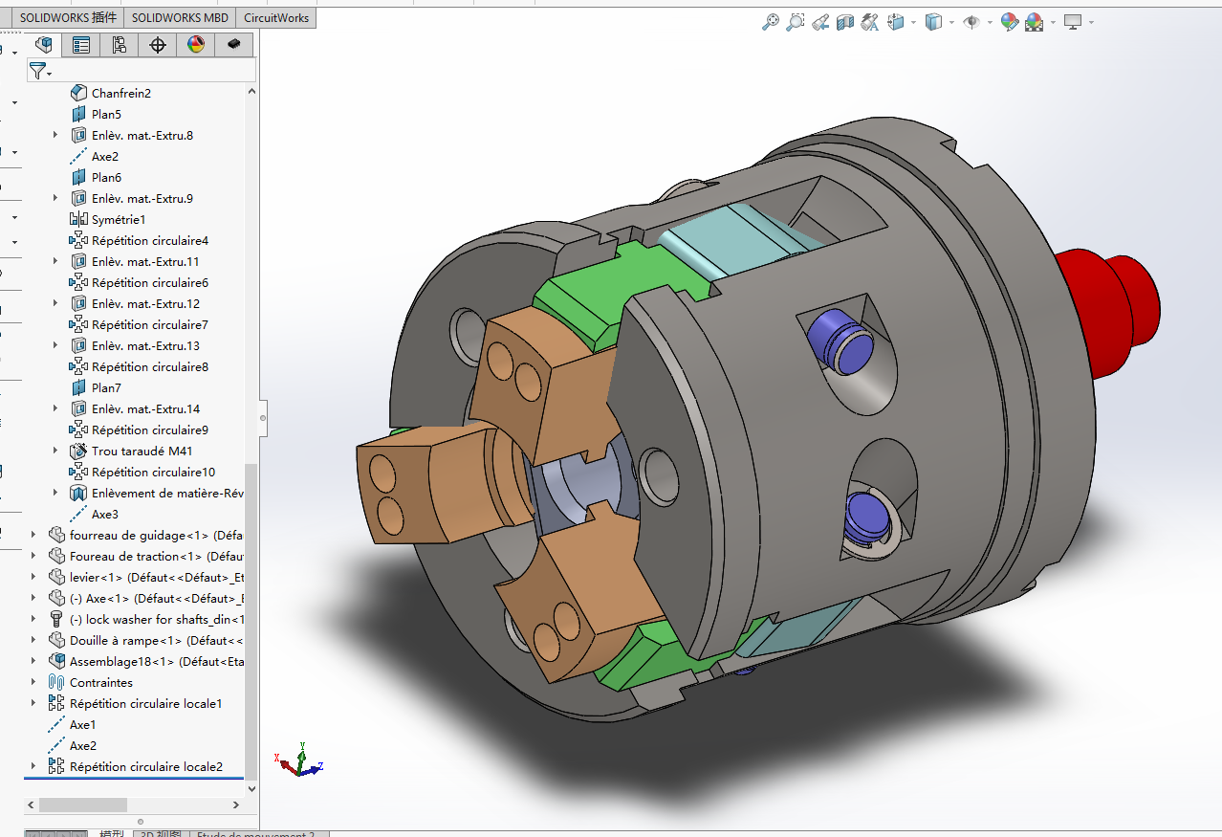Select the CircuitWorks command tab
The image size is (1222, 837).
point(275,18)
